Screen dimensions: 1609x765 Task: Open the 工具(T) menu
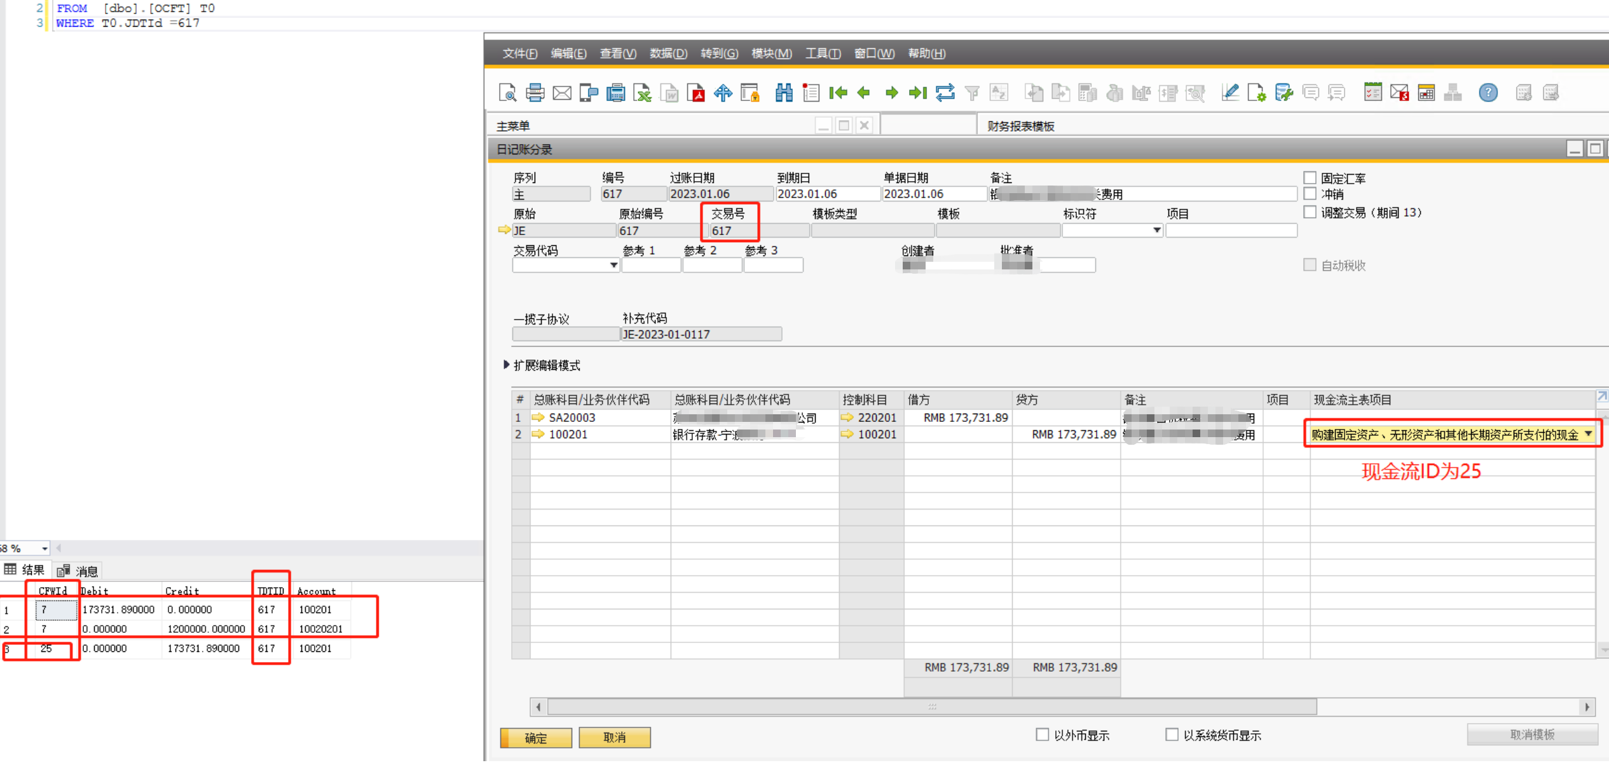coord(823,54)
